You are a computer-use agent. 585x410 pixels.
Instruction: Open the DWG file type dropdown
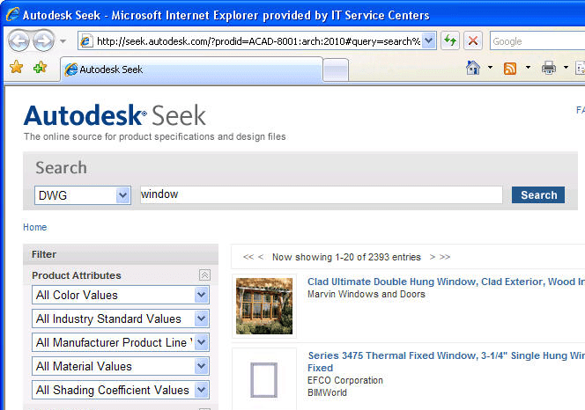click(x=83, y=195)
